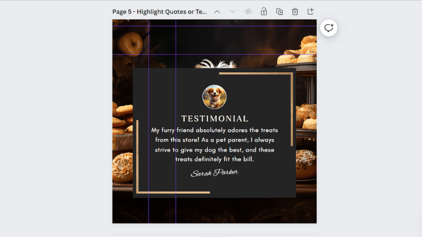Screen dimensions: 422x237
Task: Duplicate page 5
Action: coord(280,12)
